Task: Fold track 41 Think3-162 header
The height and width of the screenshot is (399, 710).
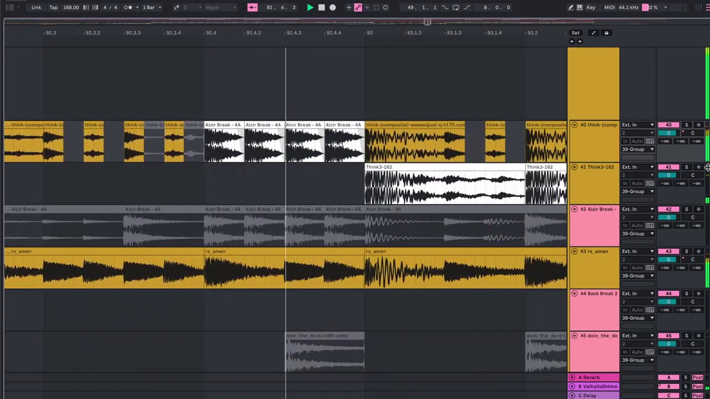Action: [574, 167]
